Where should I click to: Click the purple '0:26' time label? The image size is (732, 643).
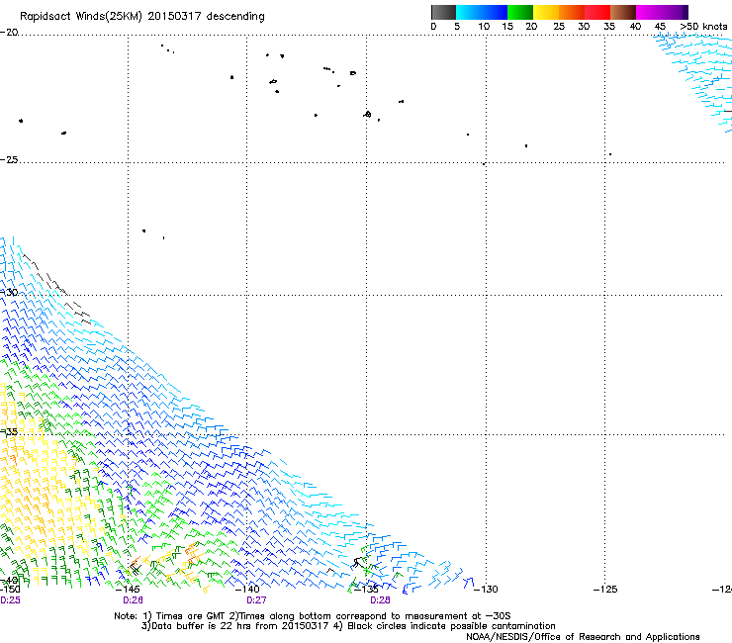(134, 600)
